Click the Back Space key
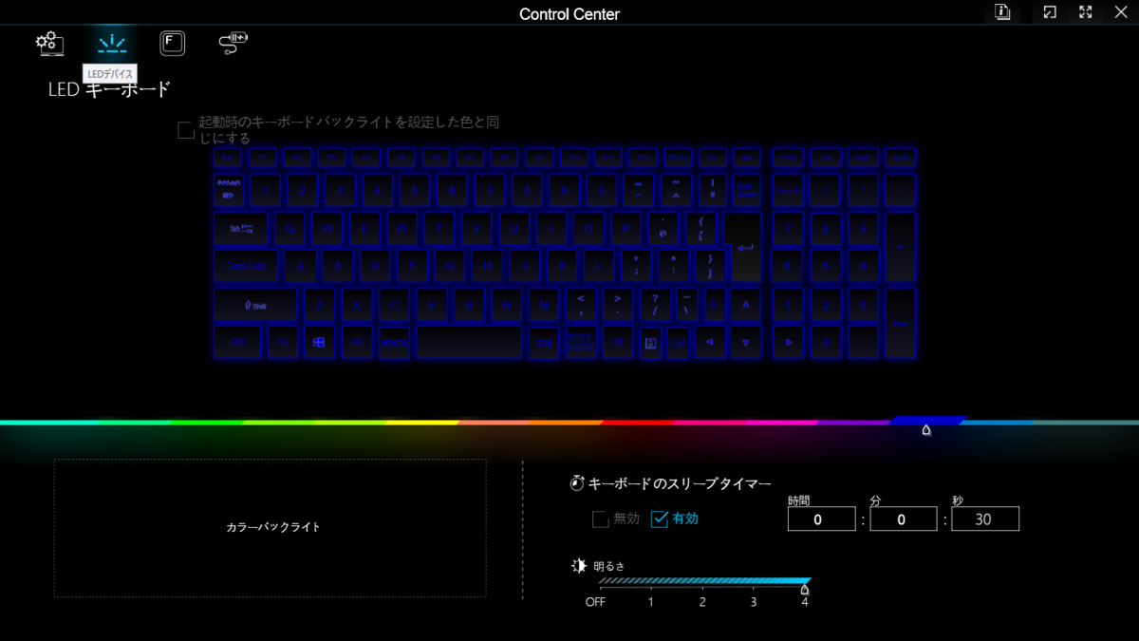Image resolution: width=1139 pixels, height=641 pixels. coord(746,190)
